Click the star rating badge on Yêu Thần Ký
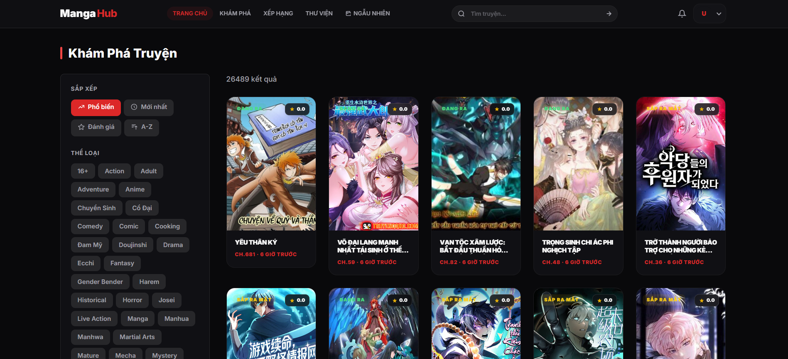The image size is (788, 359). (297, 109)
